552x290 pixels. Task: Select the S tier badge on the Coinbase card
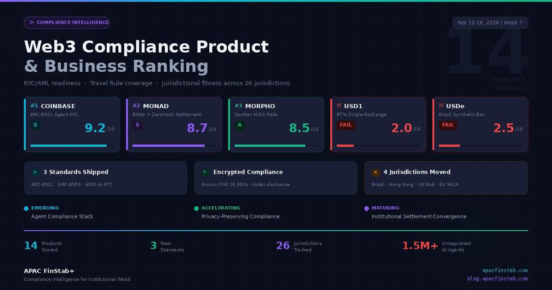coord(35,125)
